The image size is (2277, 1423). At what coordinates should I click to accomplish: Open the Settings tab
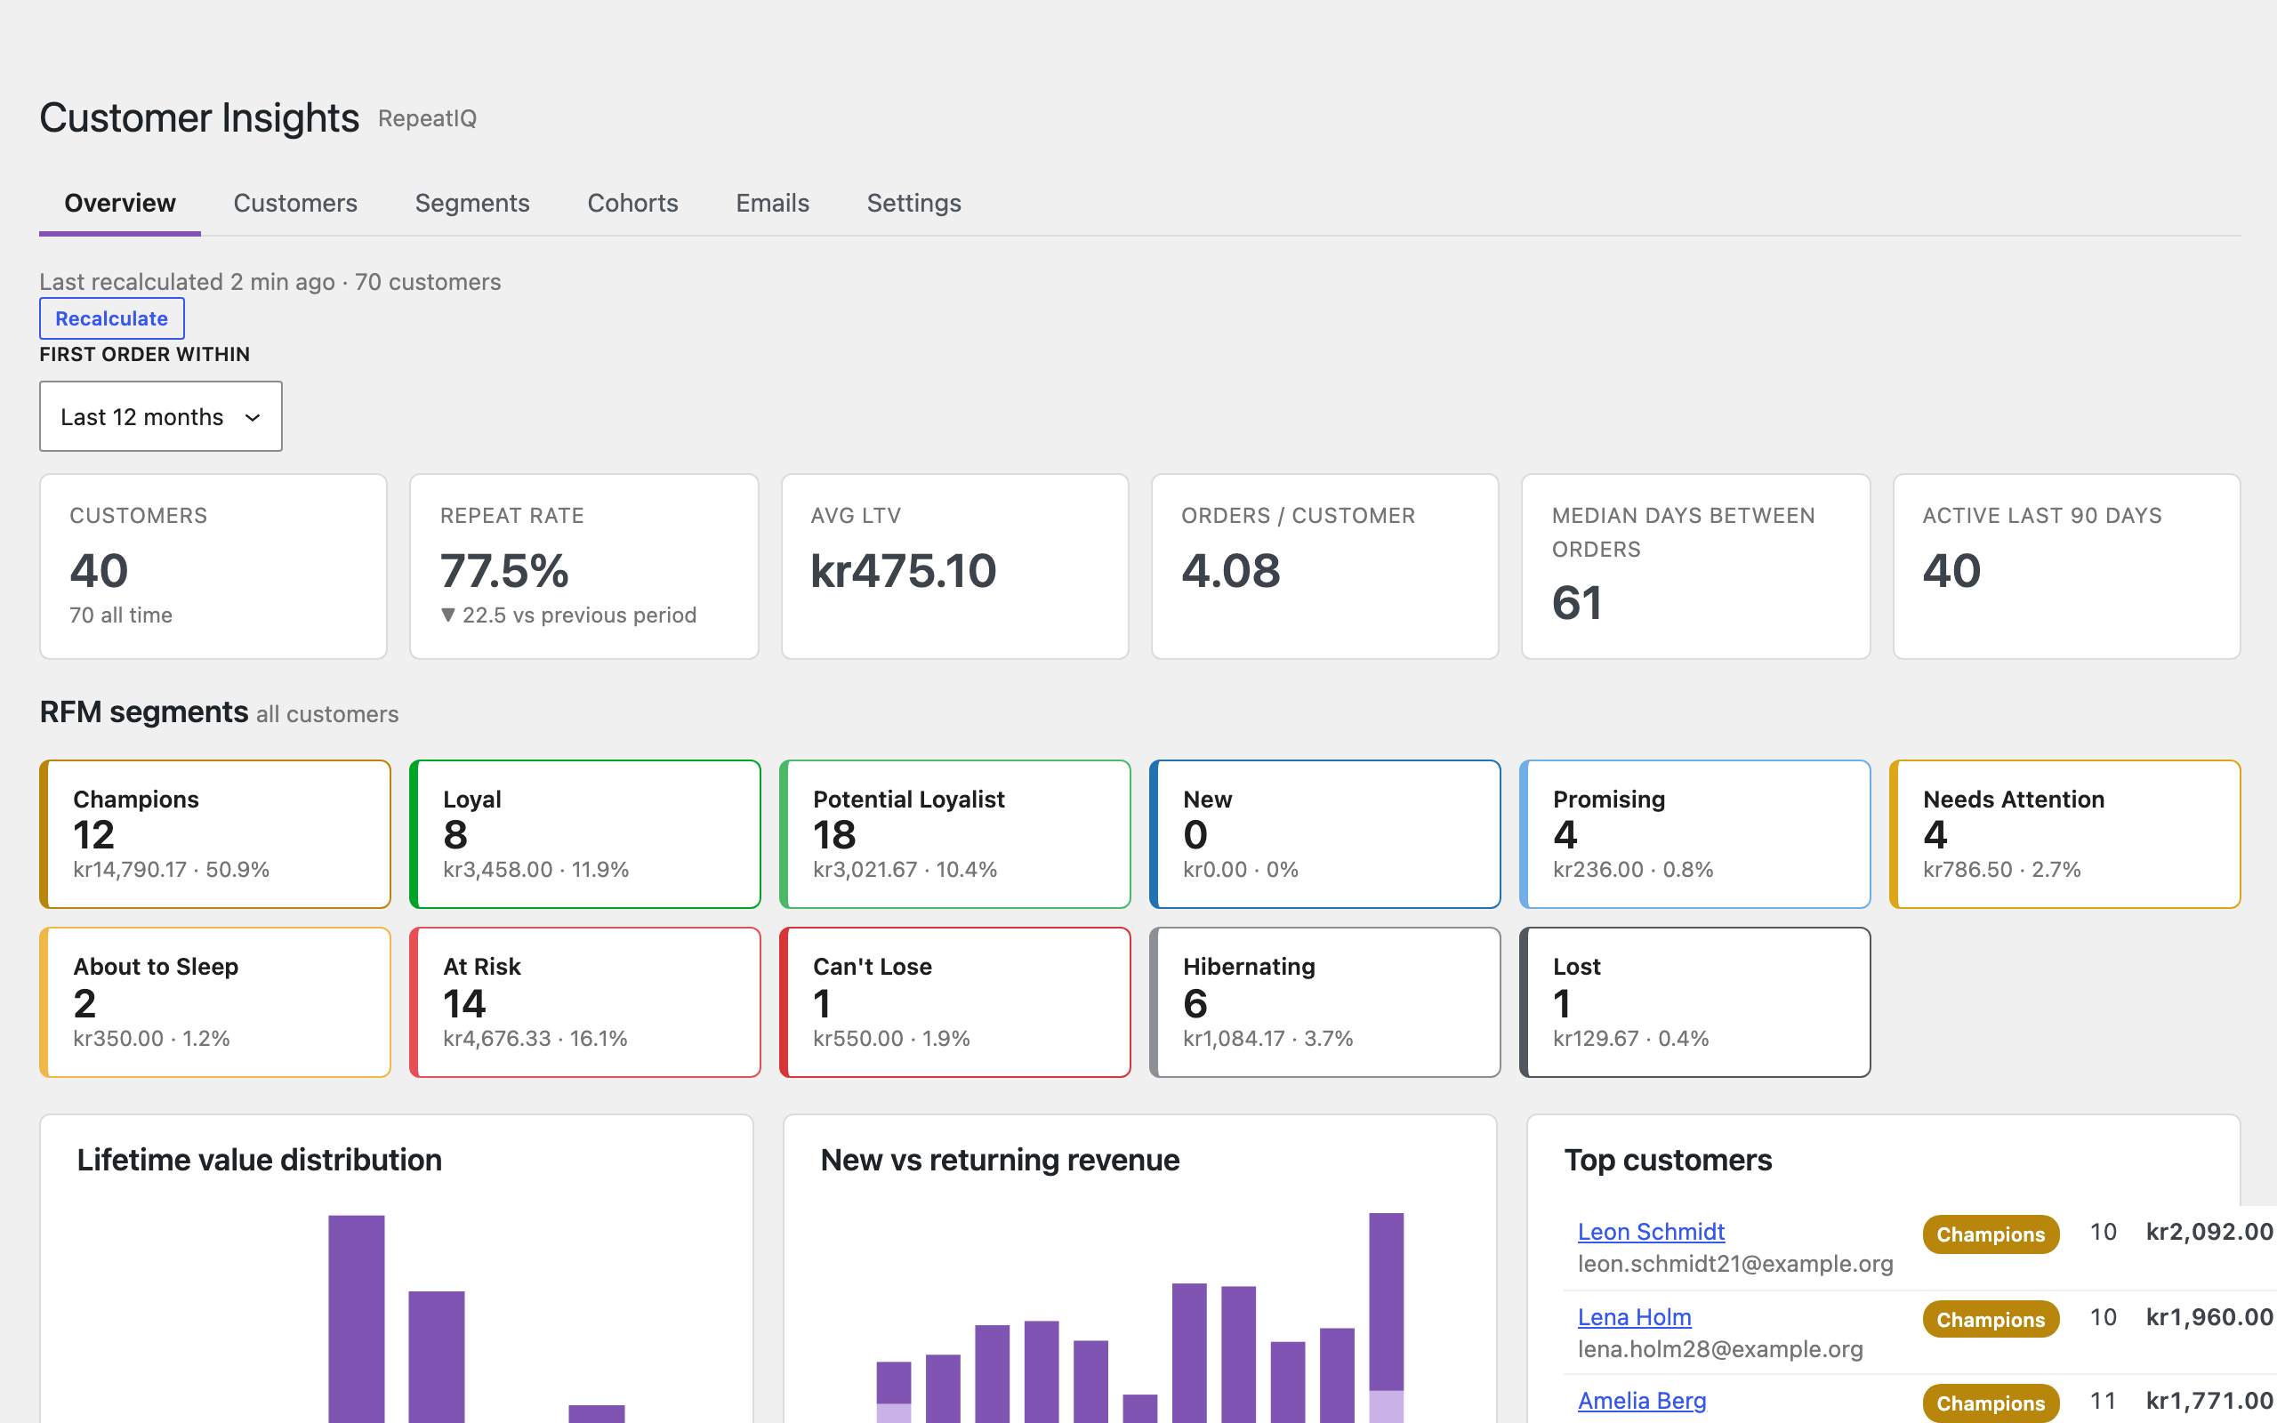point(913,203)
